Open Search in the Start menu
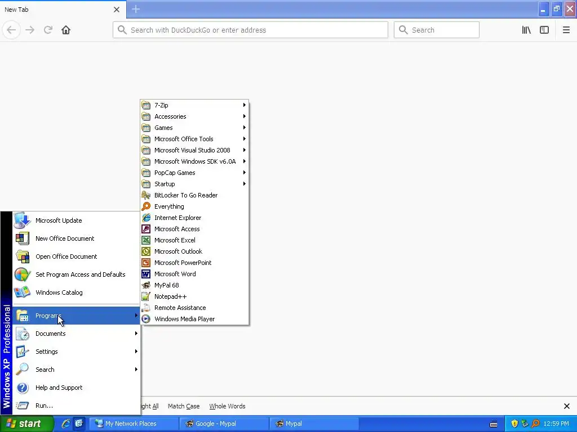This screenshot has width=577, height=432. tap(76, 370)
